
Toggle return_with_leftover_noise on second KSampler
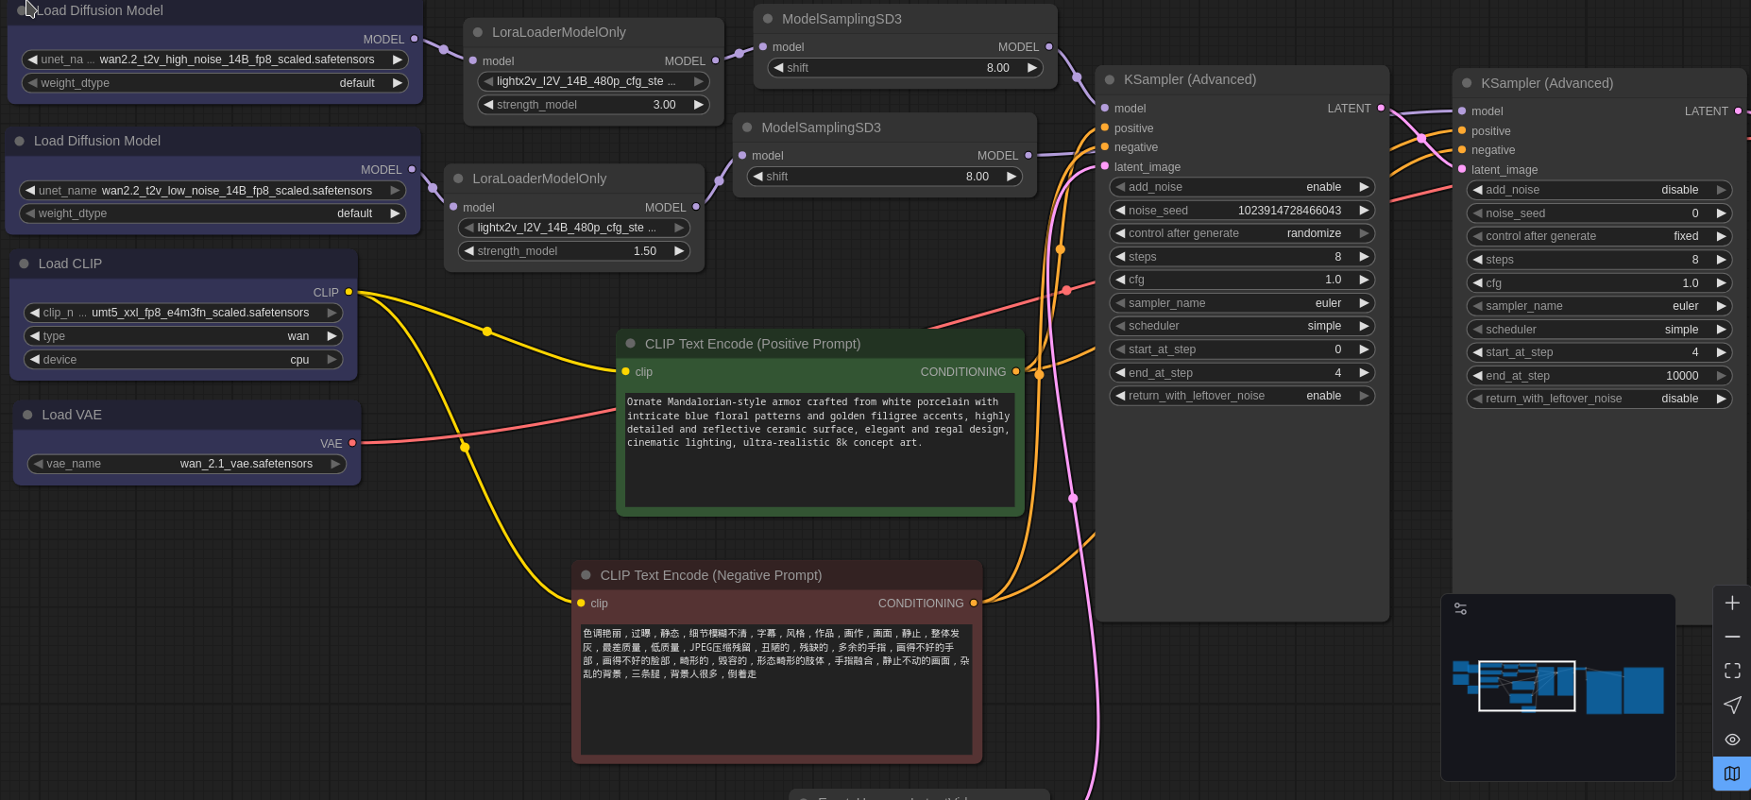point(1599,399)
